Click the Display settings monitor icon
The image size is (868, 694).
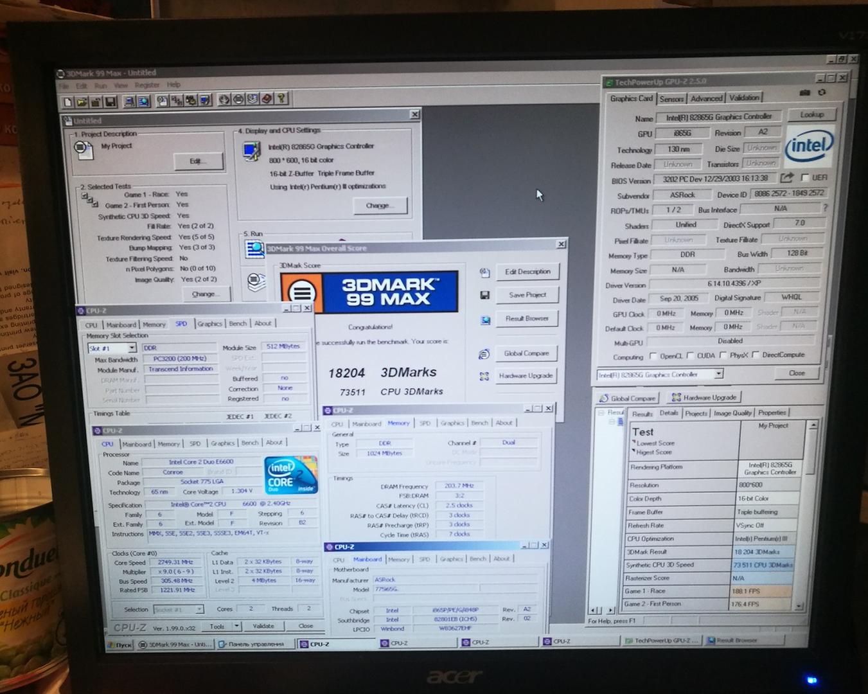pyautogui.click(x=251, y=150)
